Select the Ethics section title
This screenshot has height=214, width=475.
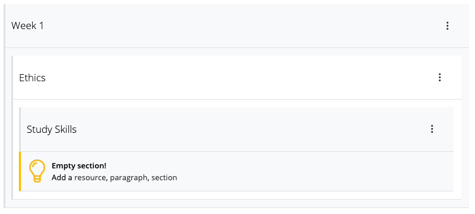(x=33, y=78)
